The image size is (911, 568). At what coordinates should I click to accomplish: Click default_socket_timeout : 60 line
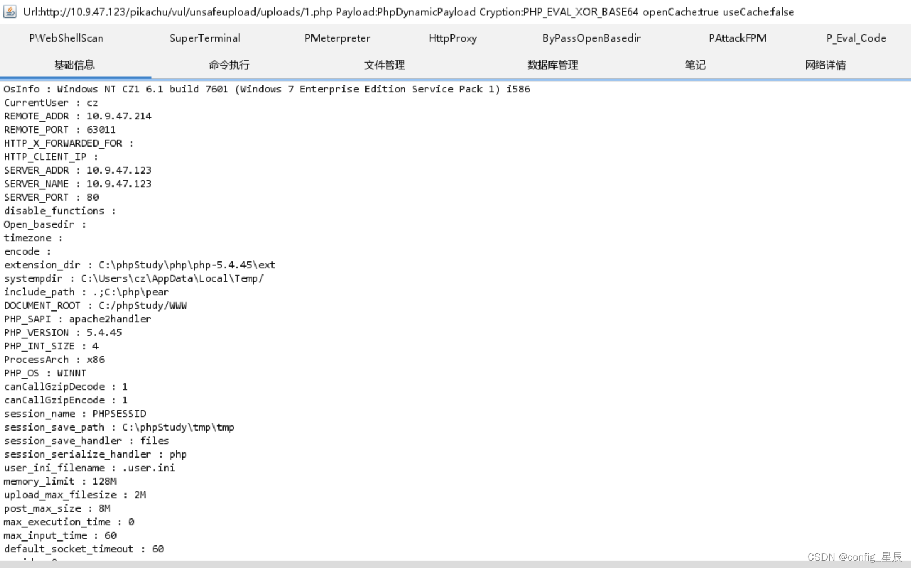point(83,549)
